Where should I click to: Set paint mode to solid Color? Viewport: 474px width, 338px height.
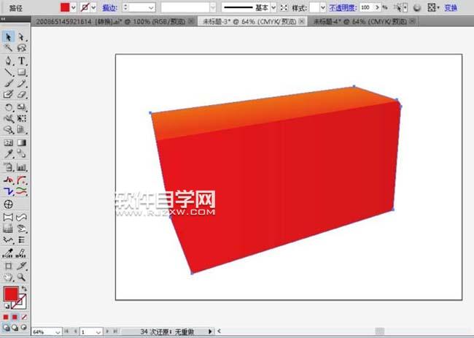click(6, 317)
